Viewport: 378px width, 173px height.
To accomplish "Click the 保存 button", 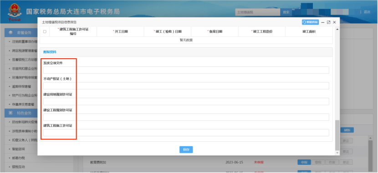I will coord(186,149).
